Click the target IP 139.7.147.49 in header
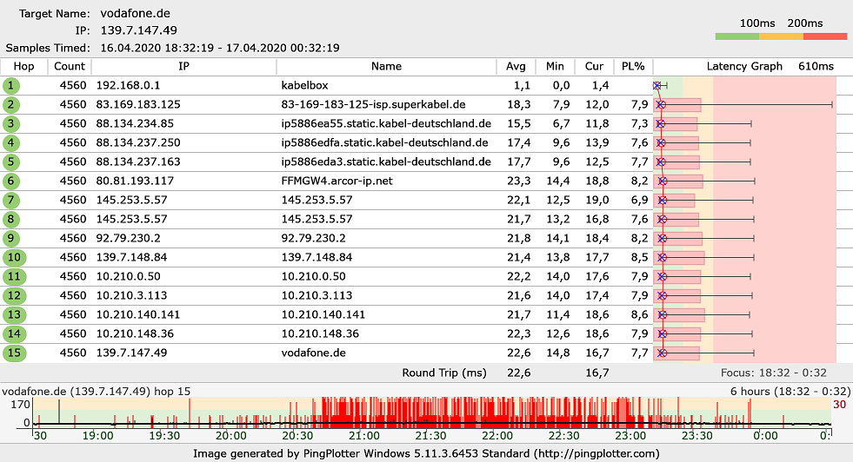Viewport: 853px width, 462px height. point(139,30)
